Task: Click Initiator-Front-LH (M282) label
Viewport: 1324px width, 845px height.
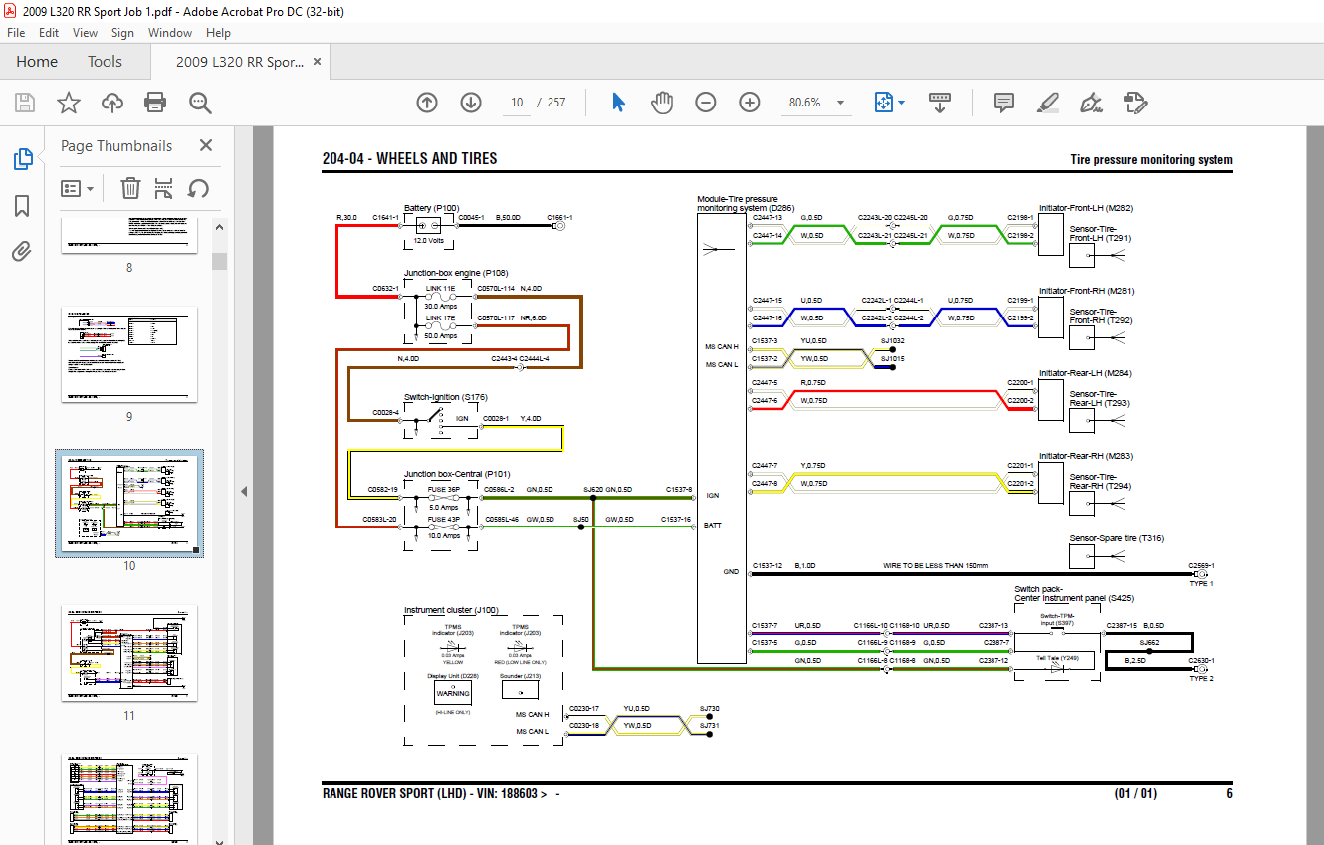Action: point(1085,208)
